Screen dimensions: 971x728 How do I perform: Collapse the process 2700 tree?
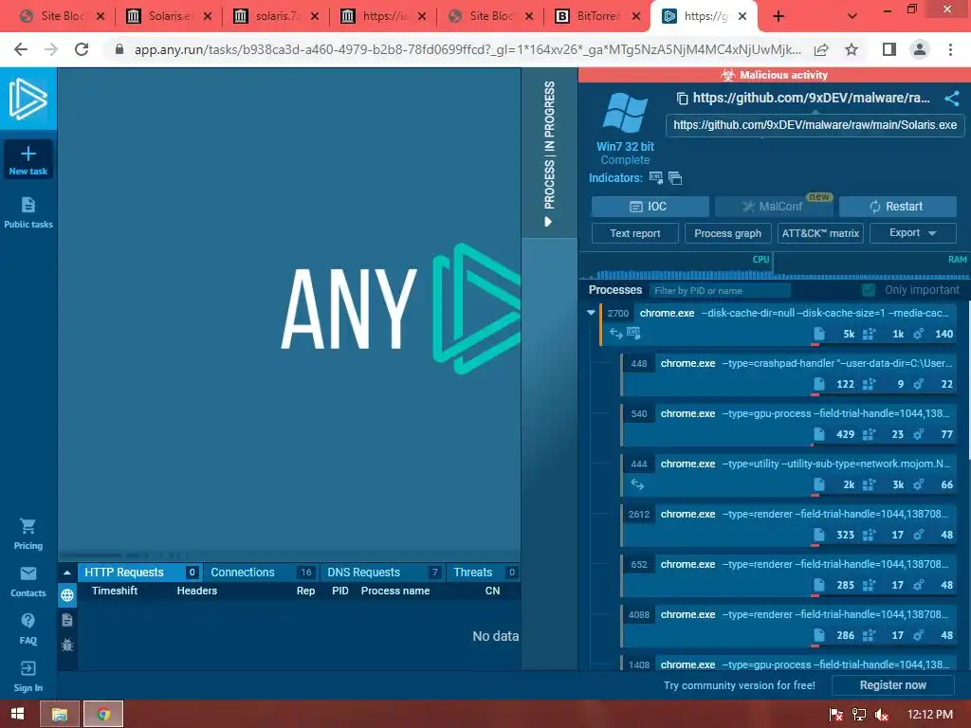(591, 313)
